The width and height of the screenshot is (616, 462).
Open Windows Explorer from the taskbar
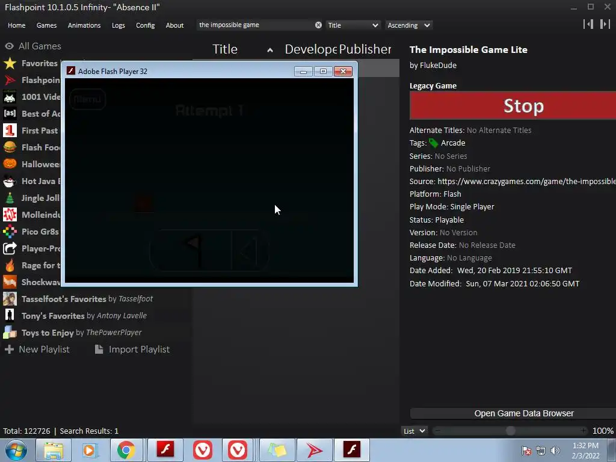pos(53,450)
